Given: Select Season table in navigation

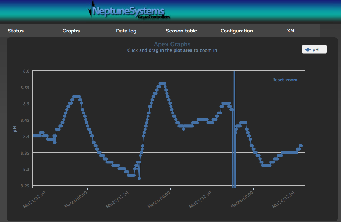Looking at the screenshot, I should click(x=181, y=31).
